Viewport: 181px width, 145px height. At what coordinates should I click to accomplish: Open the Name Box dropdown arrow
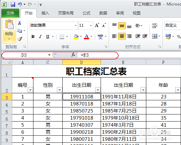pos(49,55)
